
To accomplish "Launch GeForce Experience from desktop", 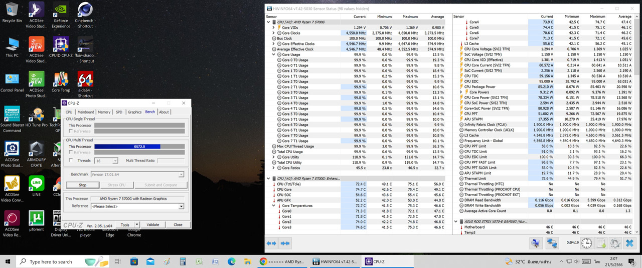I will (61, 15).
